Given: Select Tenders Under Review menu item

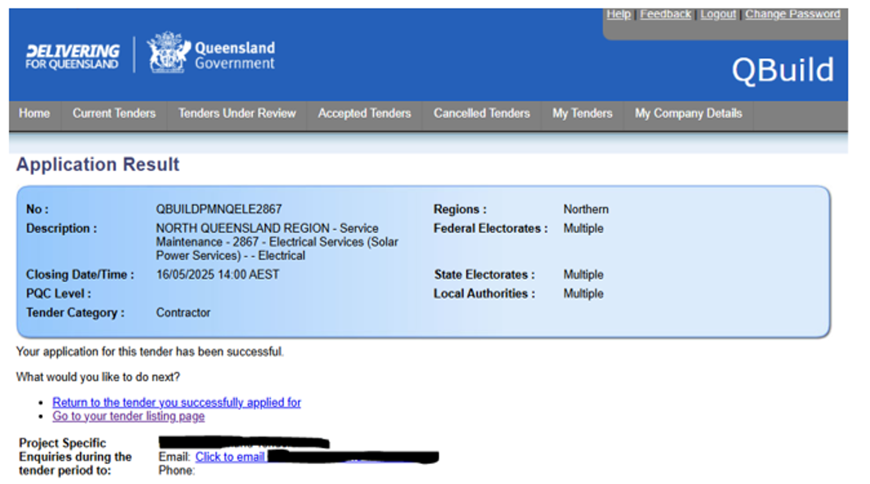Looking at the screenshot, I should pyautogui.click(x=237, y=113).
